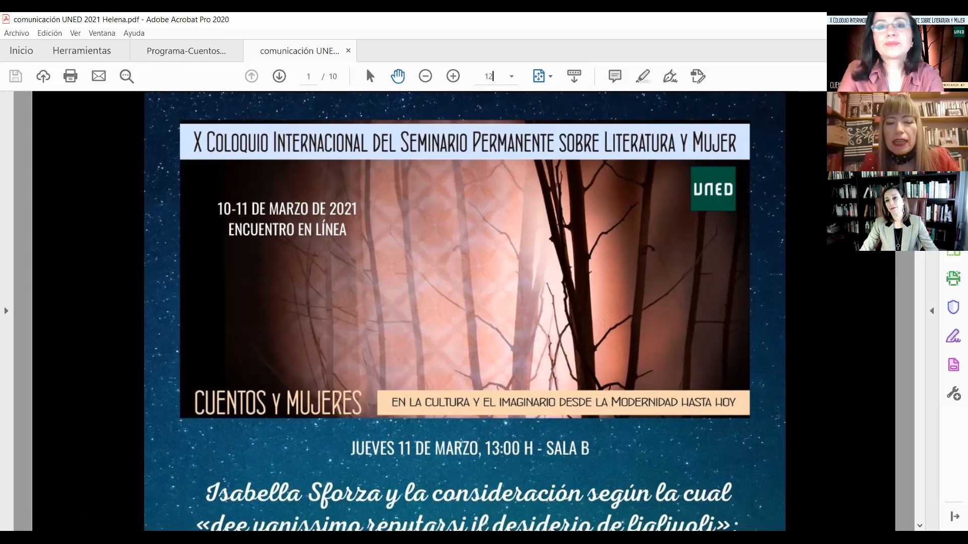Click the fit page view icon
Image resolution: width=968 pixels, height=544 pixels.
tap(538, 76)
